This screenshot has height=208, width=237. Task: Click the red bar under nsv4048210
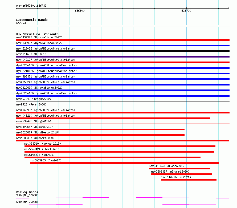point(113,118)
